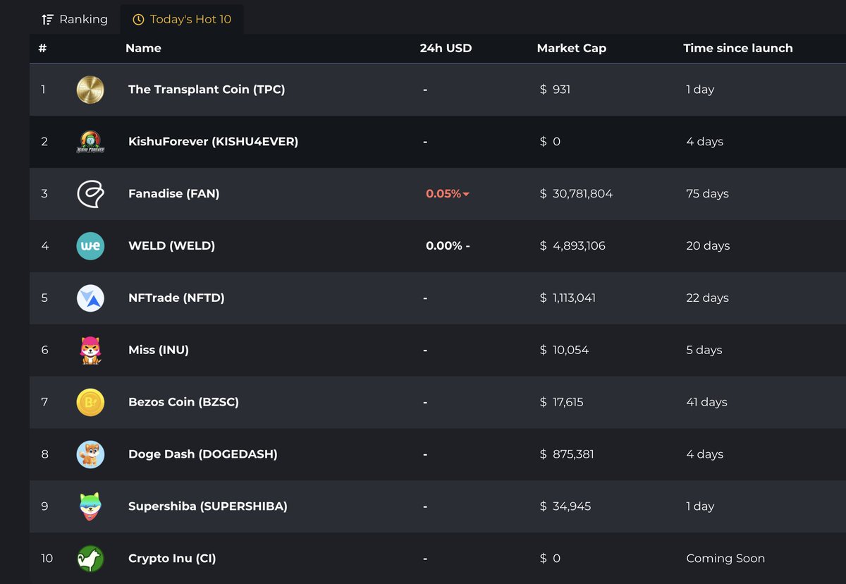Open Doge Dash (DOGEDASH) coin page

[202, 455]
